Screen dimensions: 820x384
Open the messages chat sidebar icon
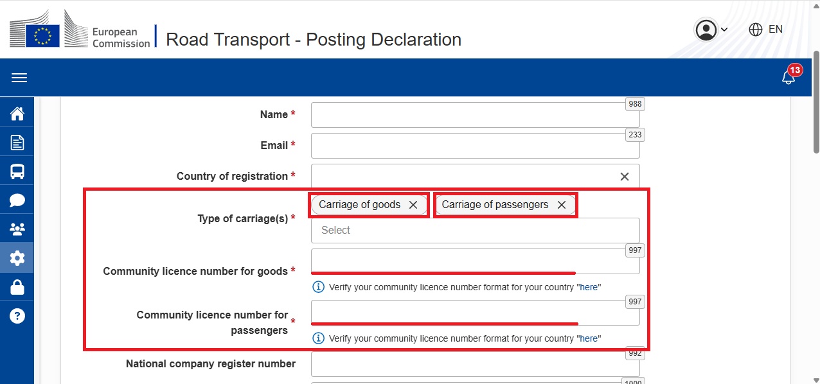click(x=17, y=200)
